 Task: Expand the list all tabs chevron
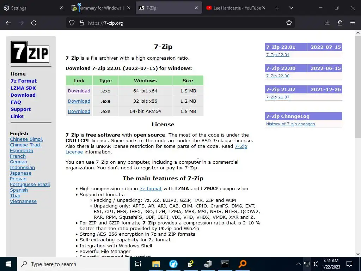click(291, 8)
